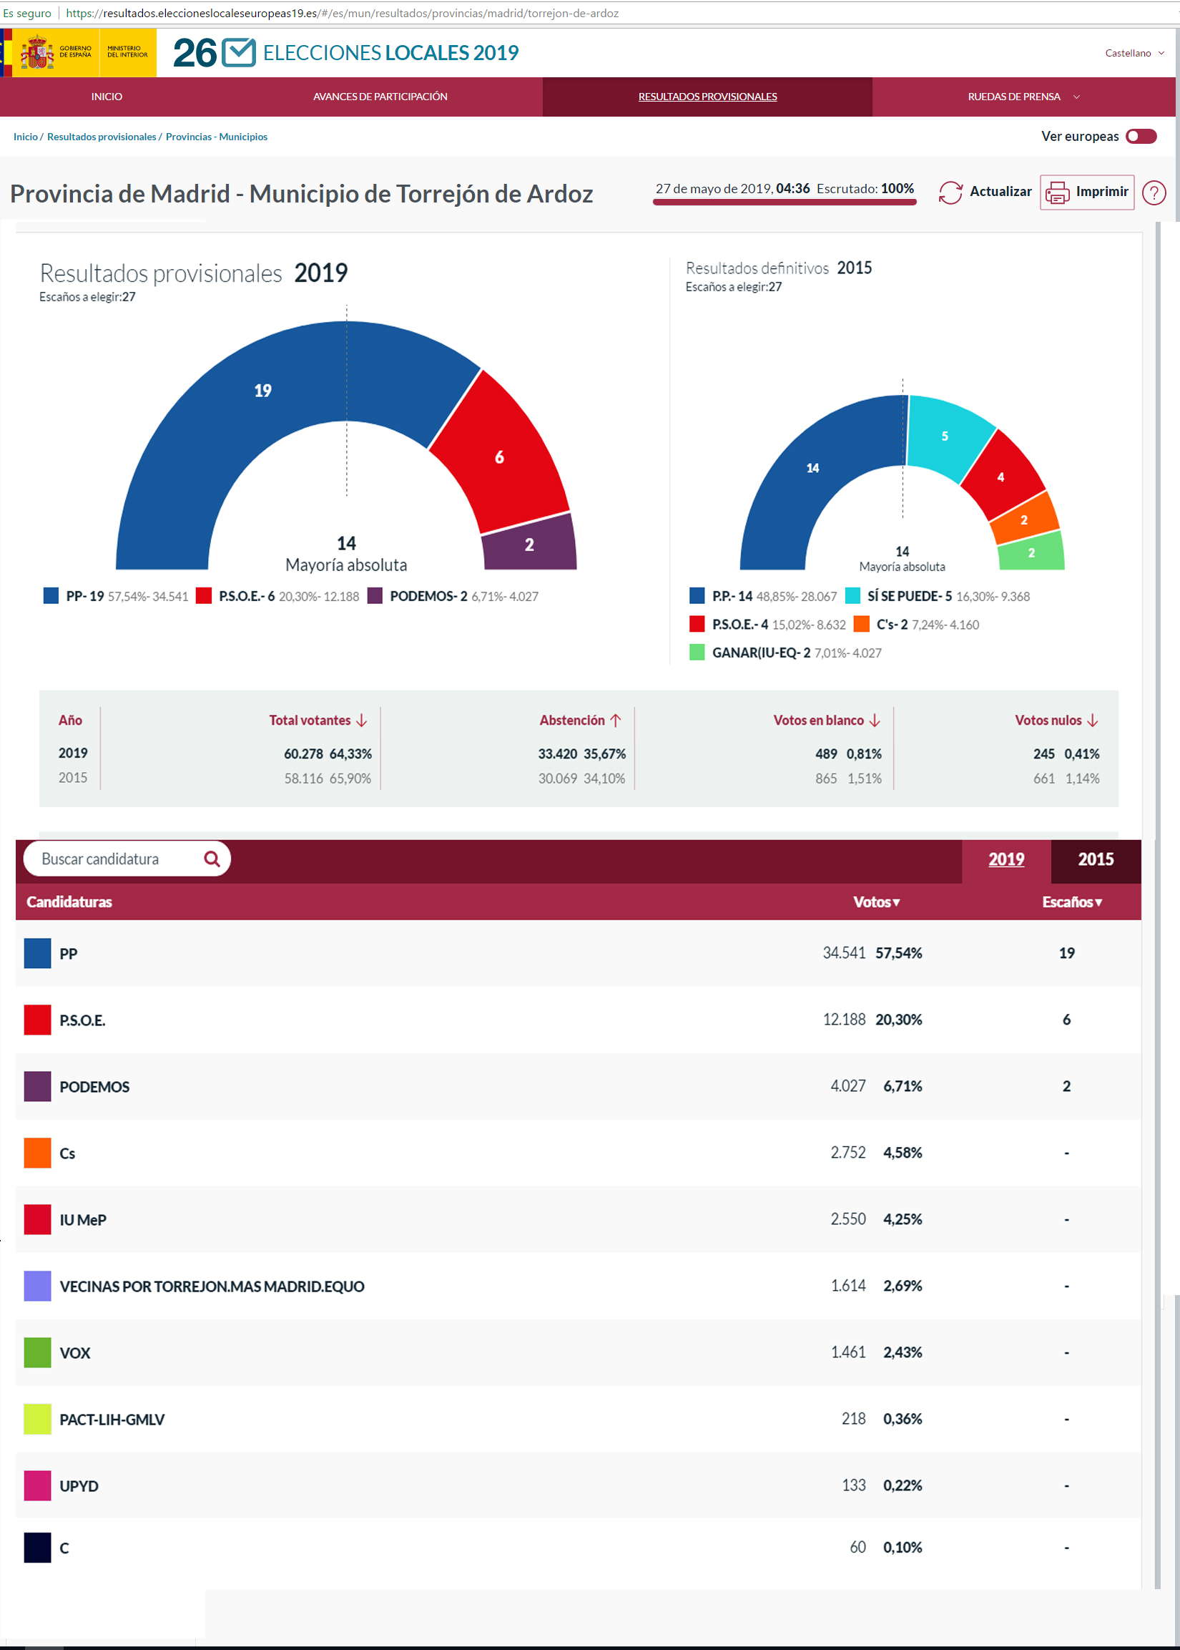Click the Actualizar refresh icon

click(950, 192)
